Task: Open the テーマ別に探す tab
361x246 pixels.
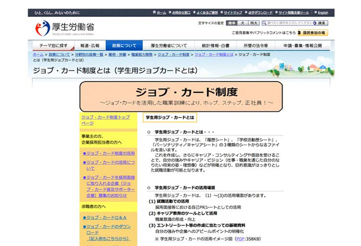Action: [52, 46]
